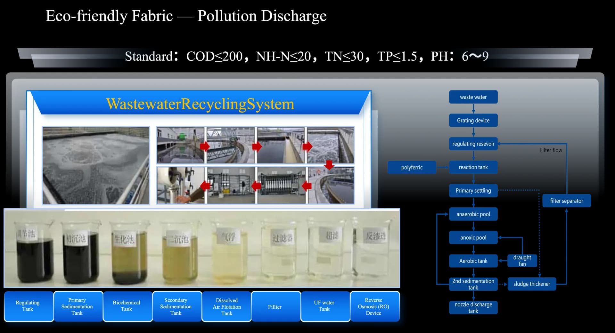Select the downward red arrow after fourth photo

(329, 164)
